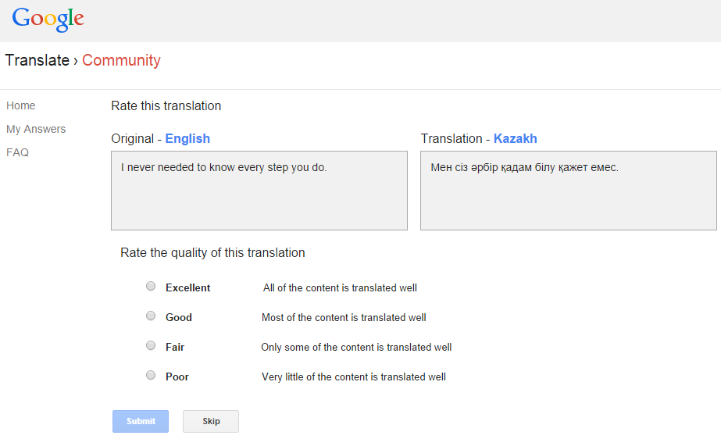Click the English source language link

click(187, 138)
